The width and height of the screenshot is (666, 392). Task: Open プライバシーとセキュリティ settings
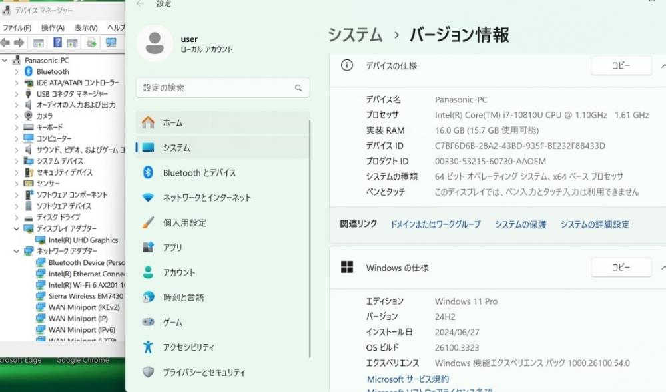[222, 373]
